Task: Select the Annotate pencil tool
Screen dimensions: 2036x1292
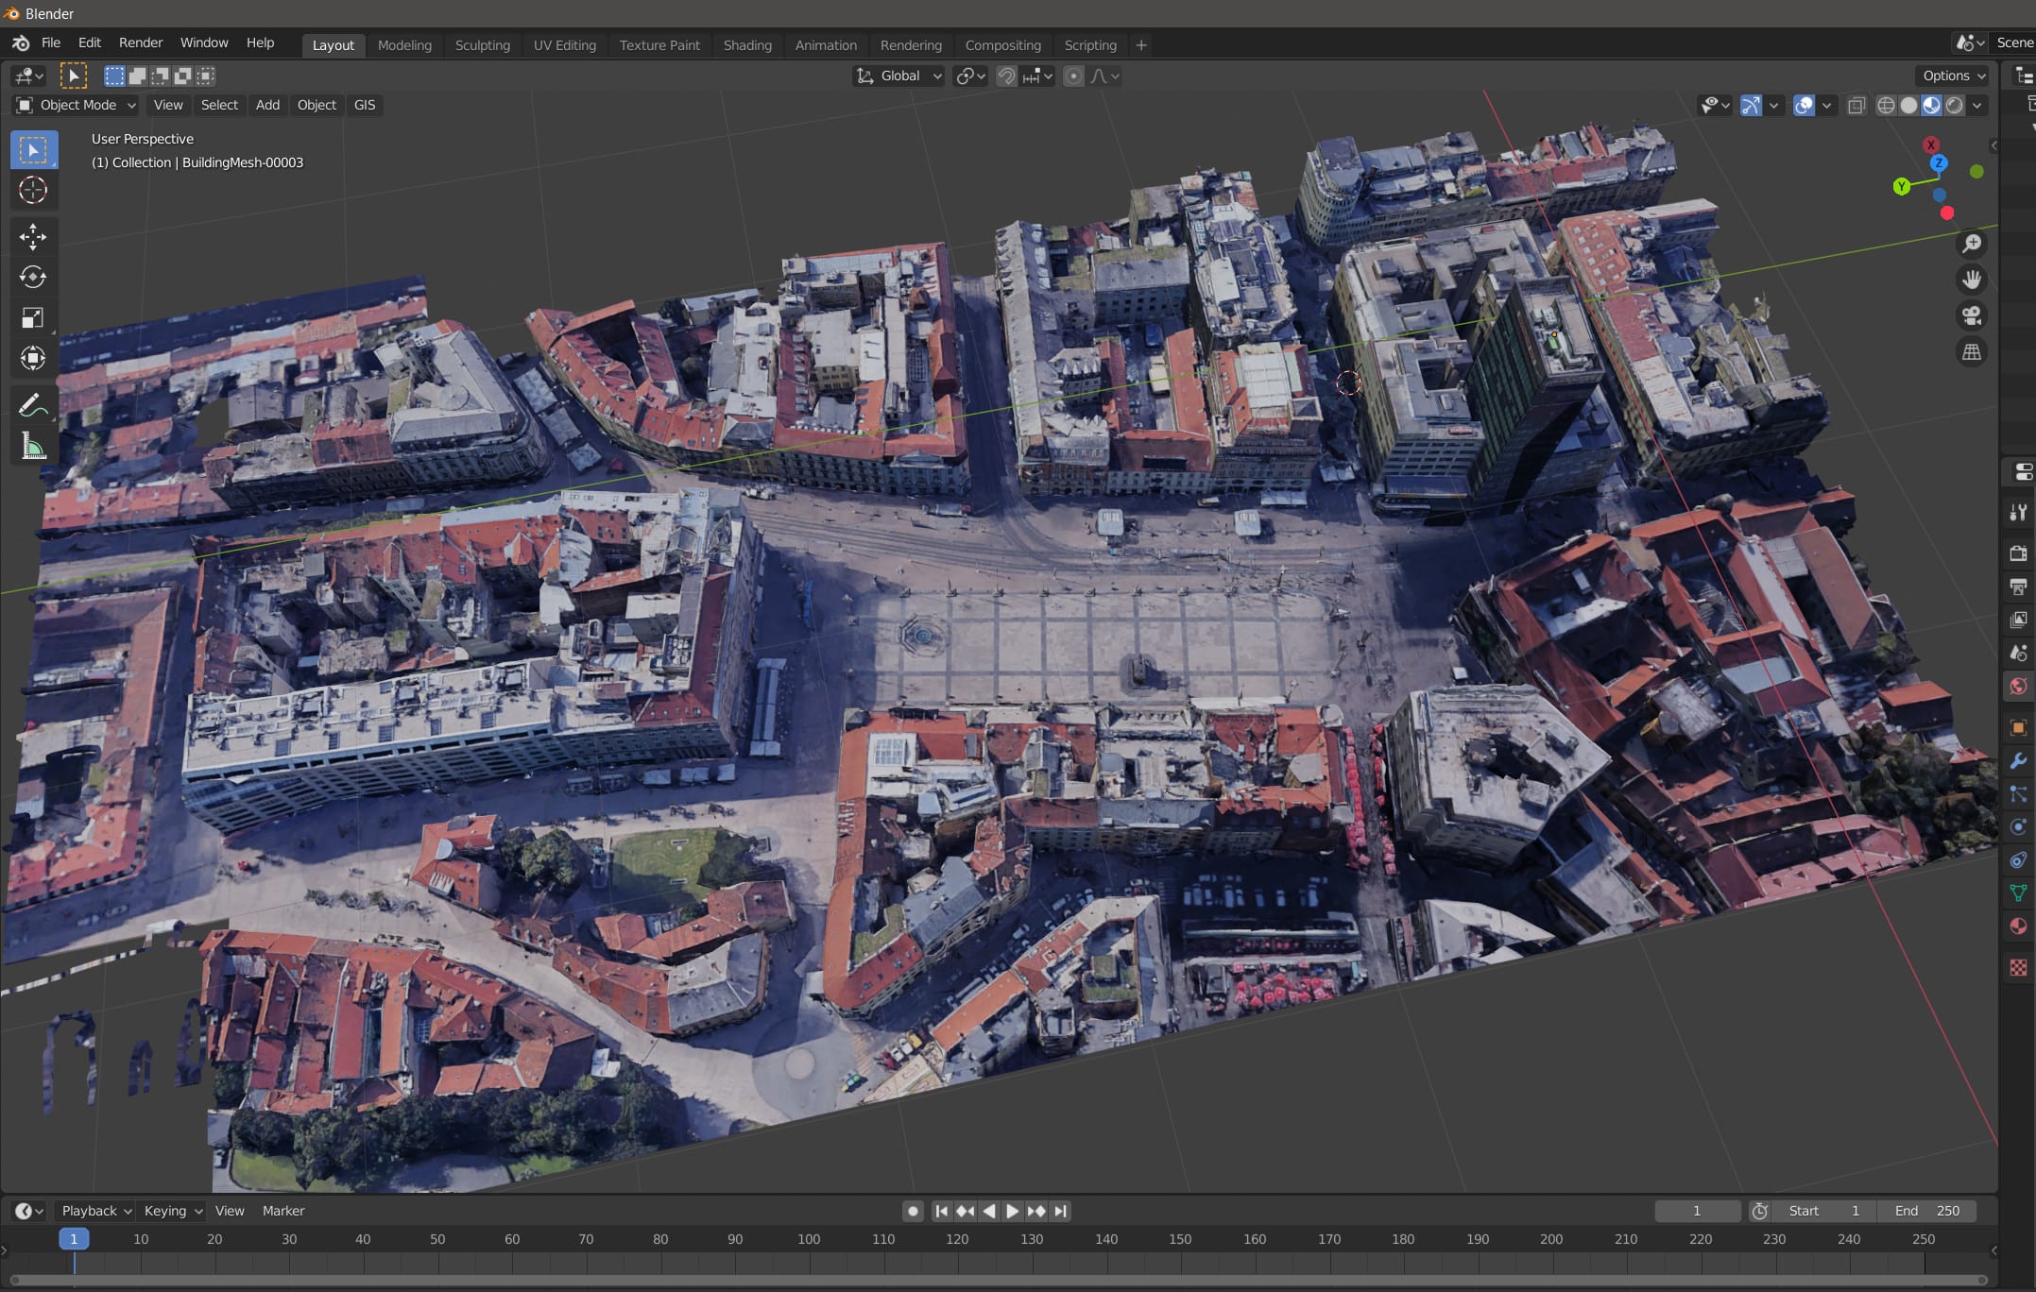Action: (x=33, y=406)
